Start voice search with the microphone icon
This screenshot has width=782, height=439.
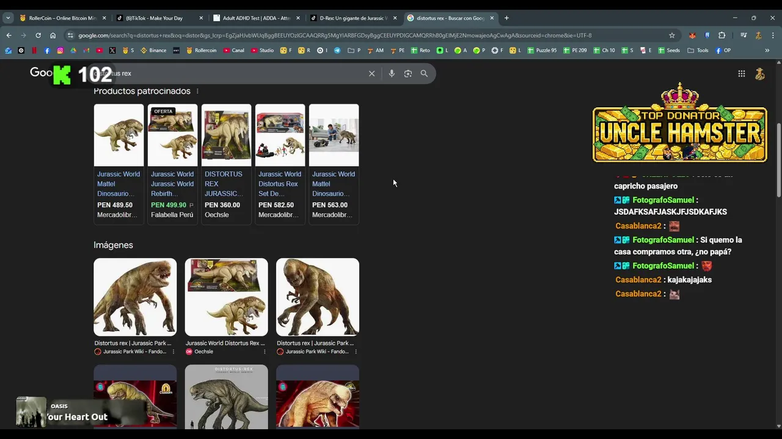pyautogui.click(x=392, y=73)
